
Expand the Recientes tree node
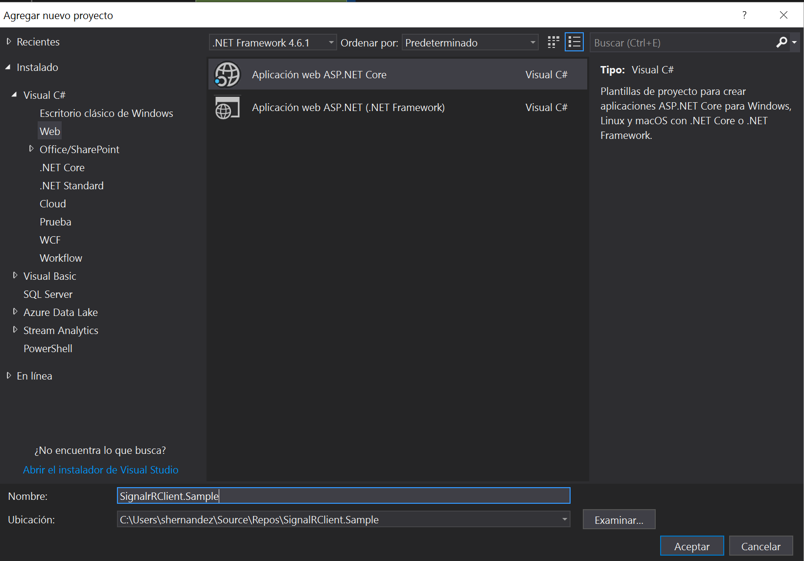point(9,42)
